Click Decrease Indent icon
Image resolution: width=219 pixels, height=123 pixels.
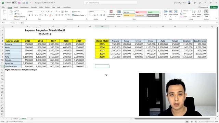pyautogui.click(x=66, y=15)
